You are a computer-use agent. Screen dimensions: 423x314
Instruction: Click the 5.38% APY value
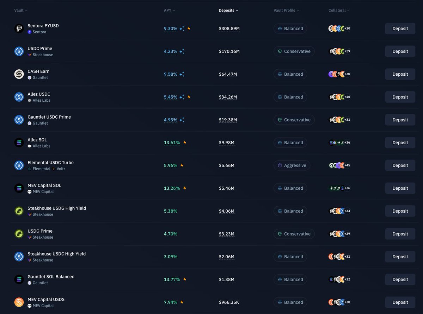[x=171, y=211]
